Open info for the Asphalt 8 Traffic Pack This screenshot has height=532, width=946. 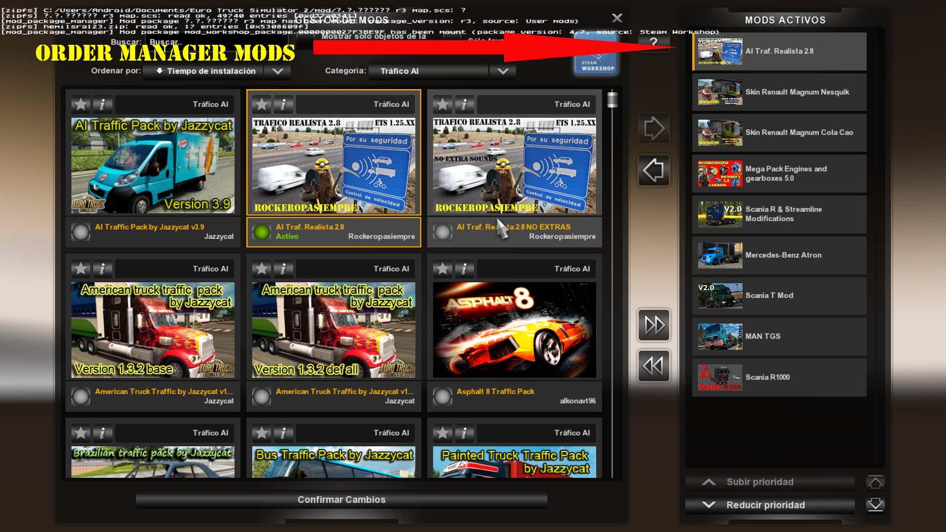pos(464,269)
